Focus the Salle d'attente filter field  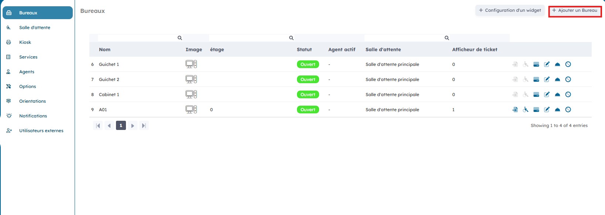tap(404, 38)
